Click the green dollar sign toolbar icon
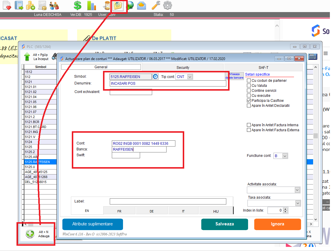The width and height of the screenshot is (334, 251). (77, 5)
